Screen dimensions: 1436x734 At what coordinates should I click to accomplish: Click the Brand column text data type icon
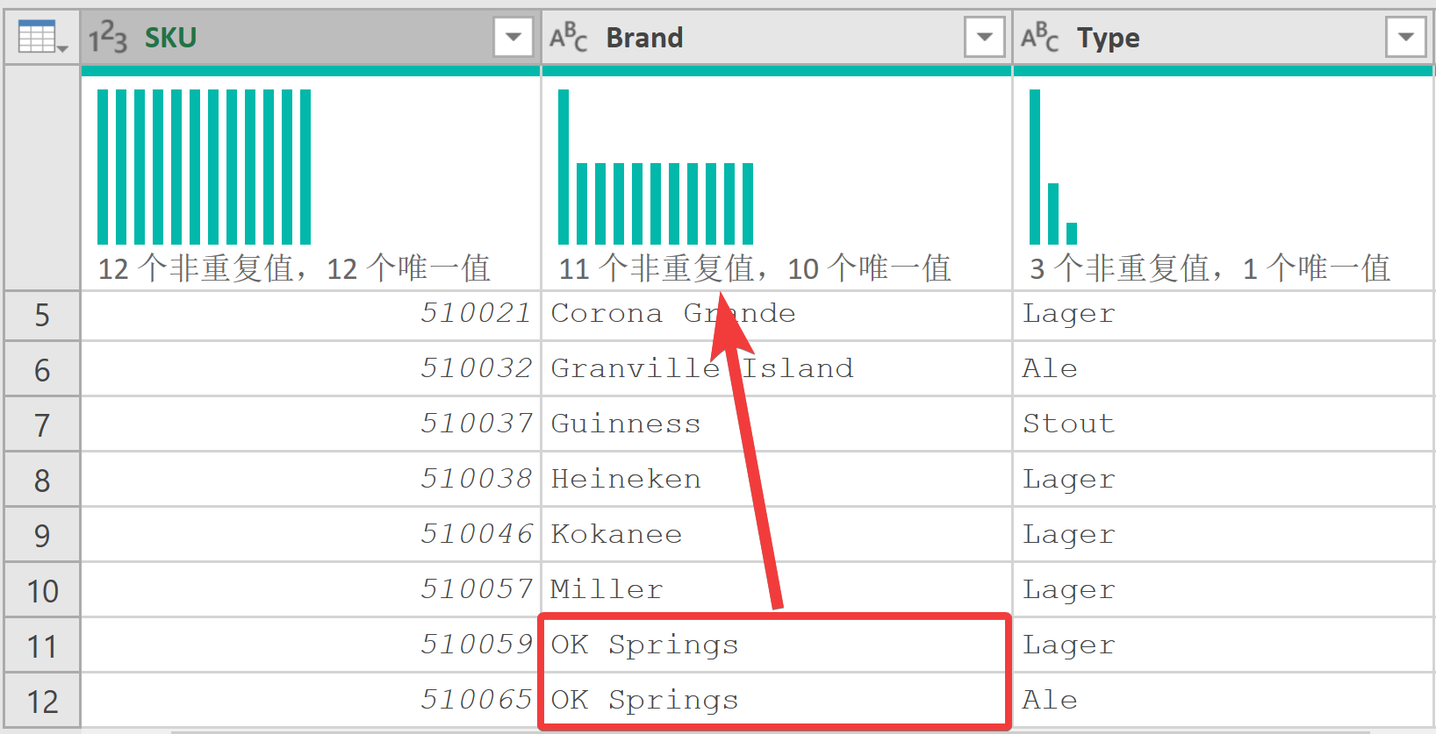click(568, 38)
